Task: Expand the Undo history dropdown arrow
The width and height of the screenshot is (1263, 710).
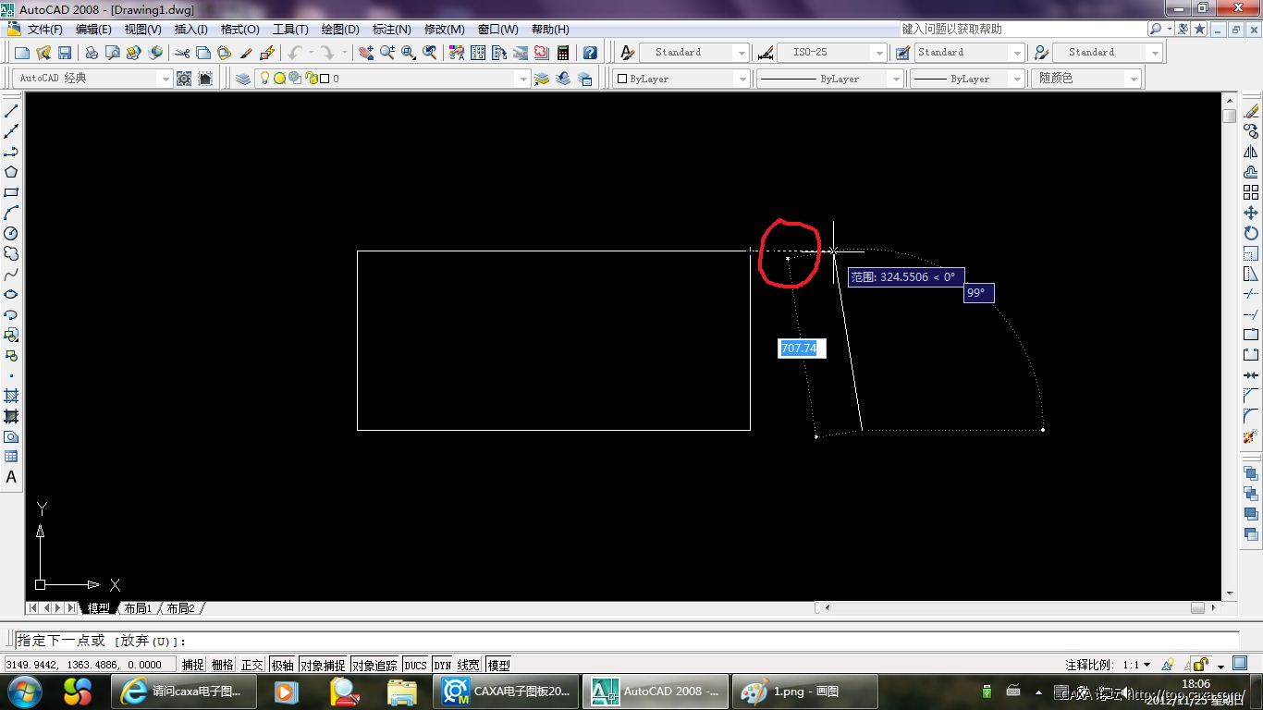Action: pos(311,53)
